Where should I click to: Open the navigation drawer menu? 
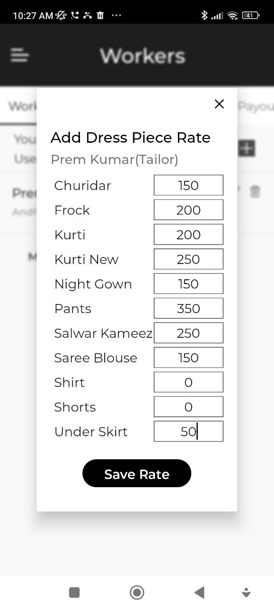pos(19,55)
